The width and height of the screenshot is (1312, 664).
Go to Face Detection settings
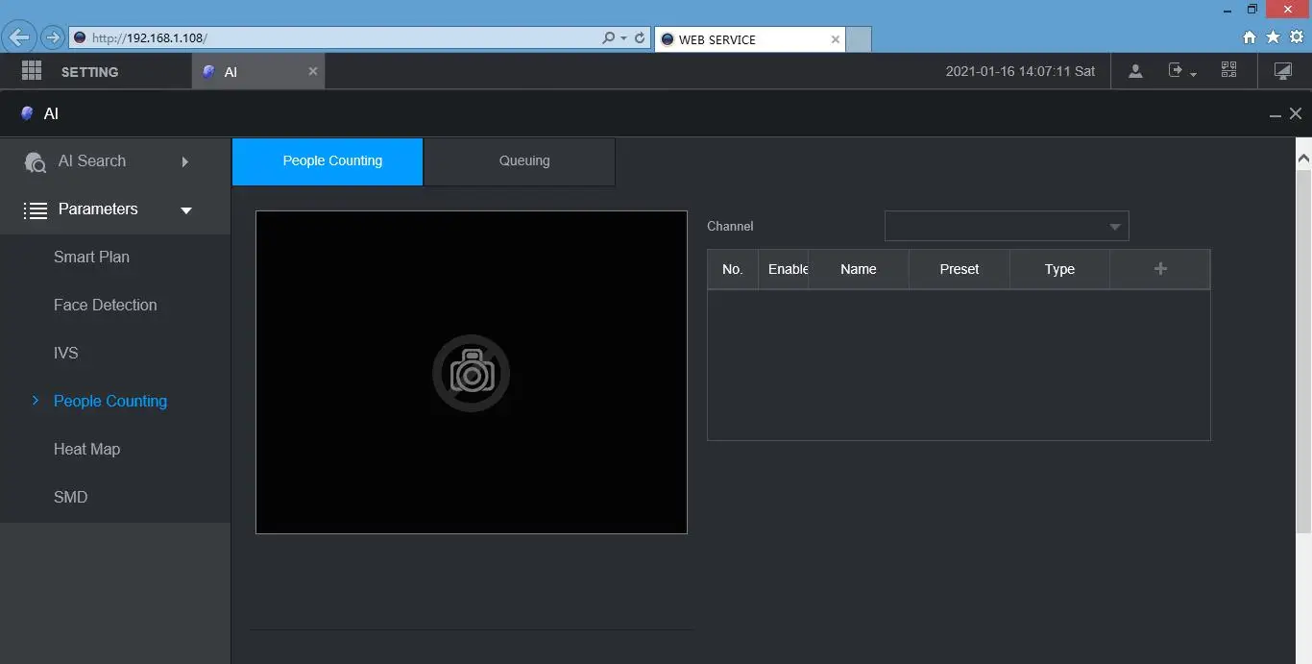[106, 305]
